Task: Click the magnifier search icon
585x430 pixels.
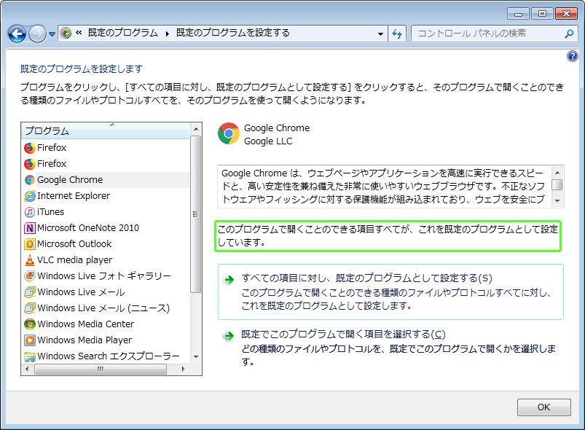Action: click(569, 34)
